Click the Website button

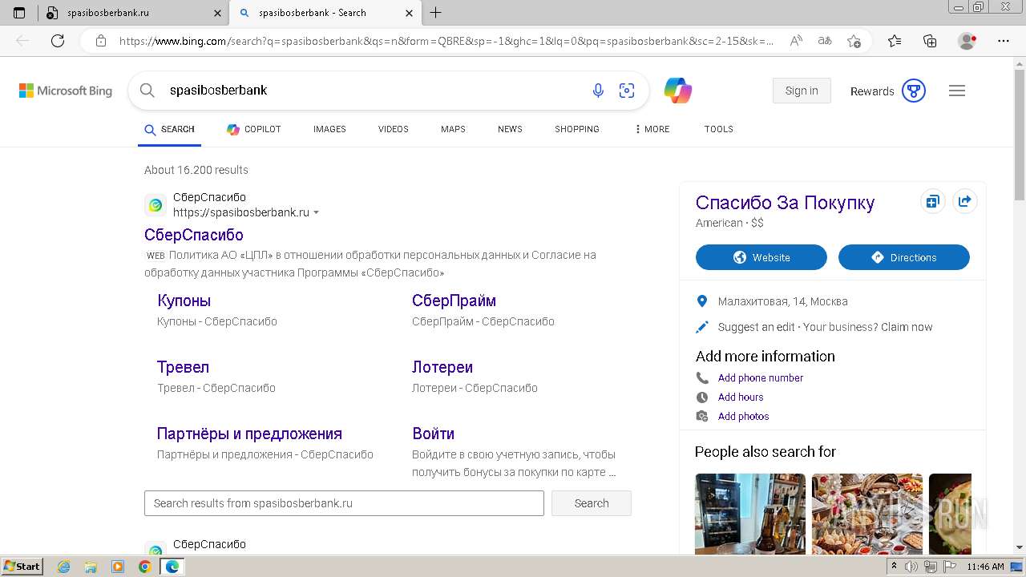761,257
